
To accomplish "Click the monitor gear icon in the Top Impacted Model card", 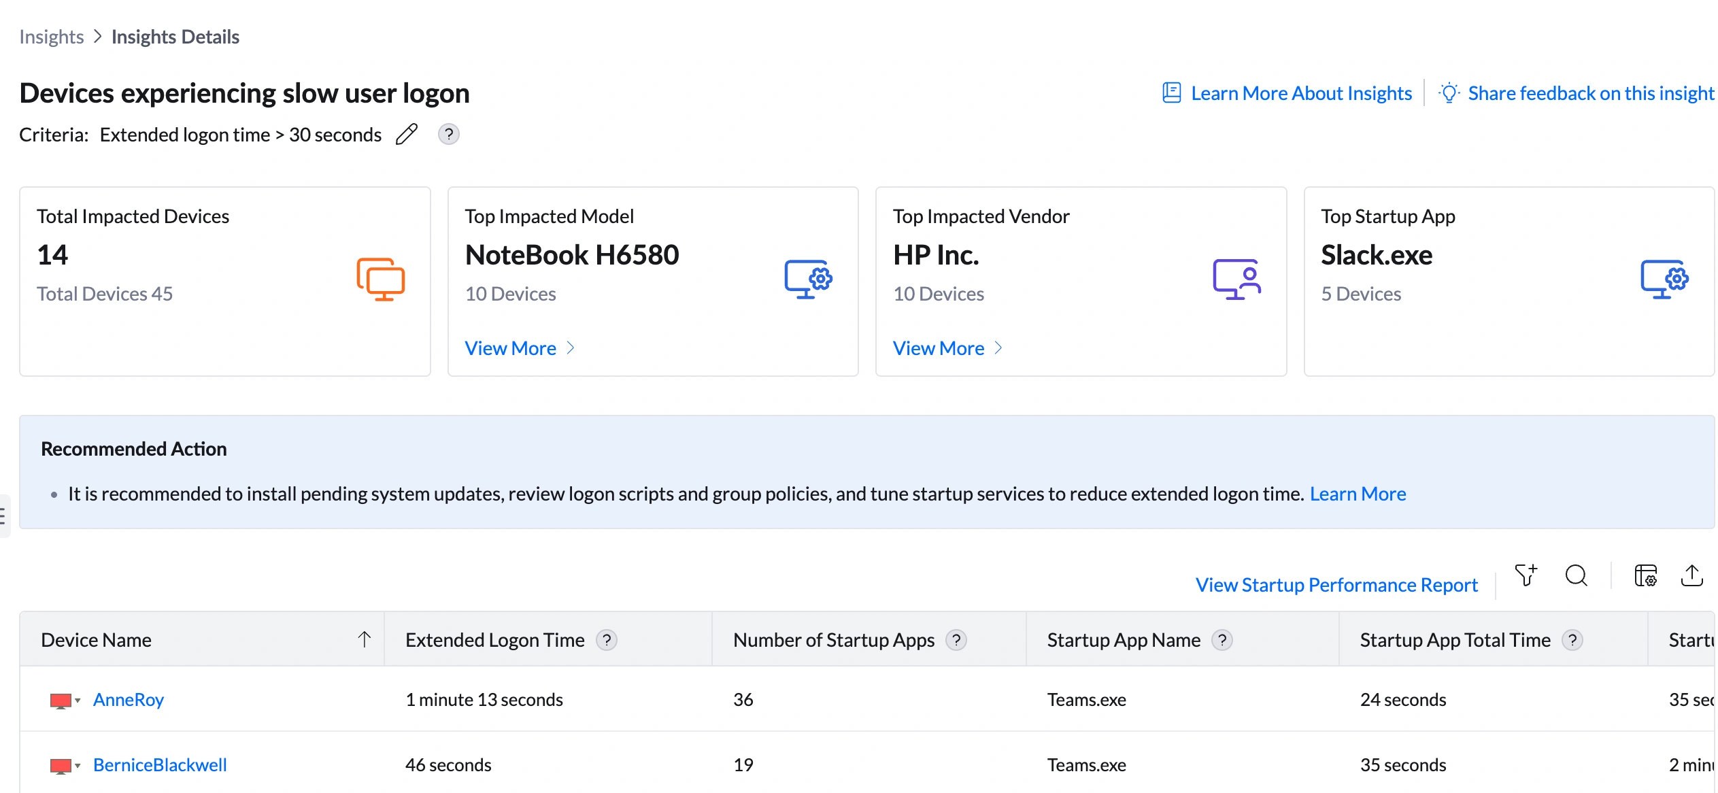I will coord(808,279).
